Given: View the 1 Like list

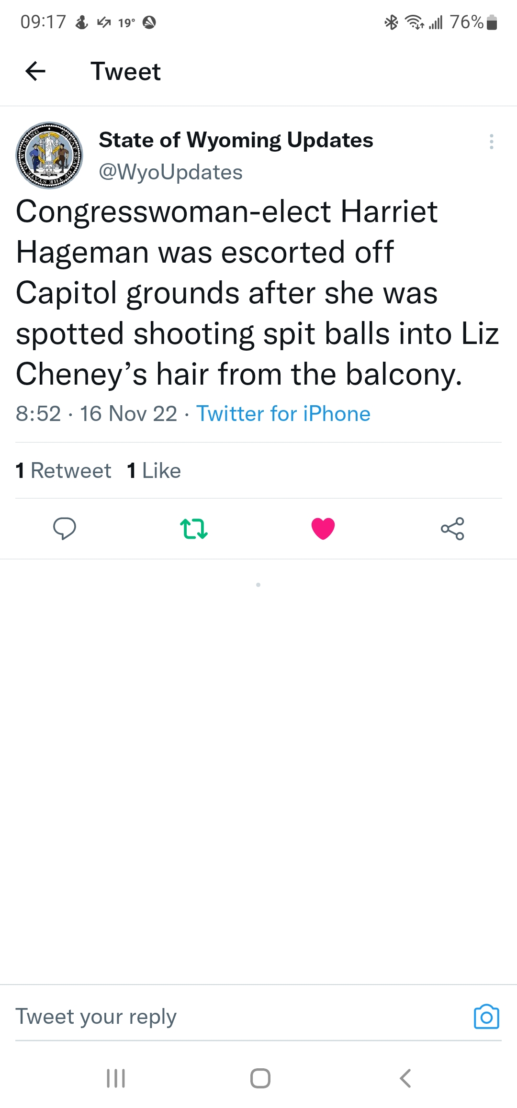Looking at the screenshot, I should click(154, 471).
